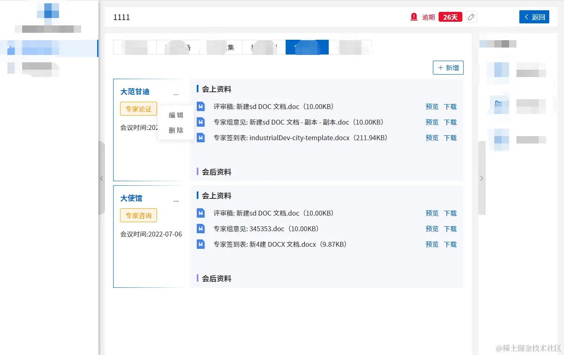Click the 逾期 status label
The width and height of the screenshot is (564, 355).
(428, 17)
